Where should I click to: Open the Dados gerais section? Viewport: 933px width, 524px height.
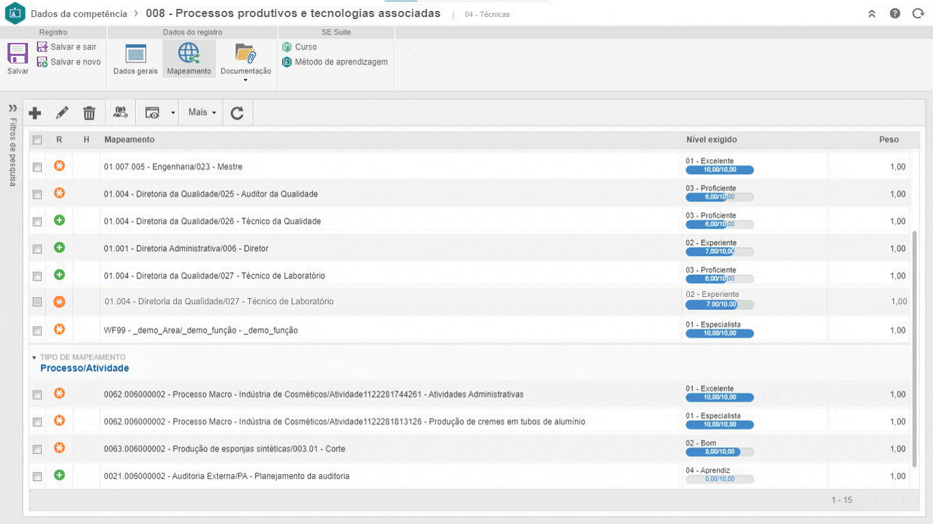click(x=135, y=59)
